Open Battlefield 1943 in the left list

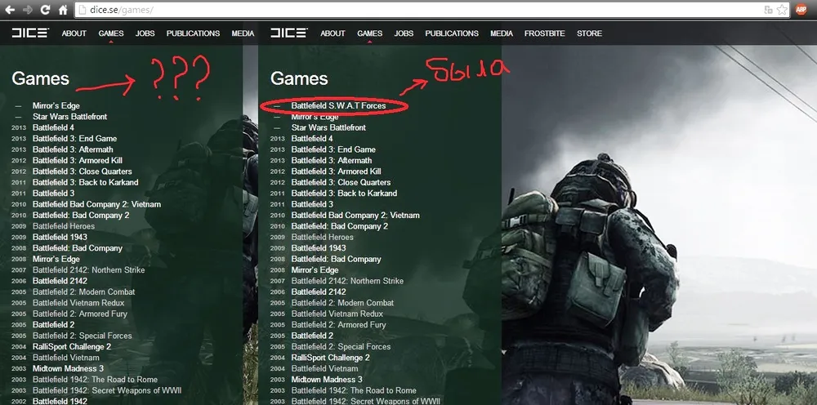pos(60,237)
